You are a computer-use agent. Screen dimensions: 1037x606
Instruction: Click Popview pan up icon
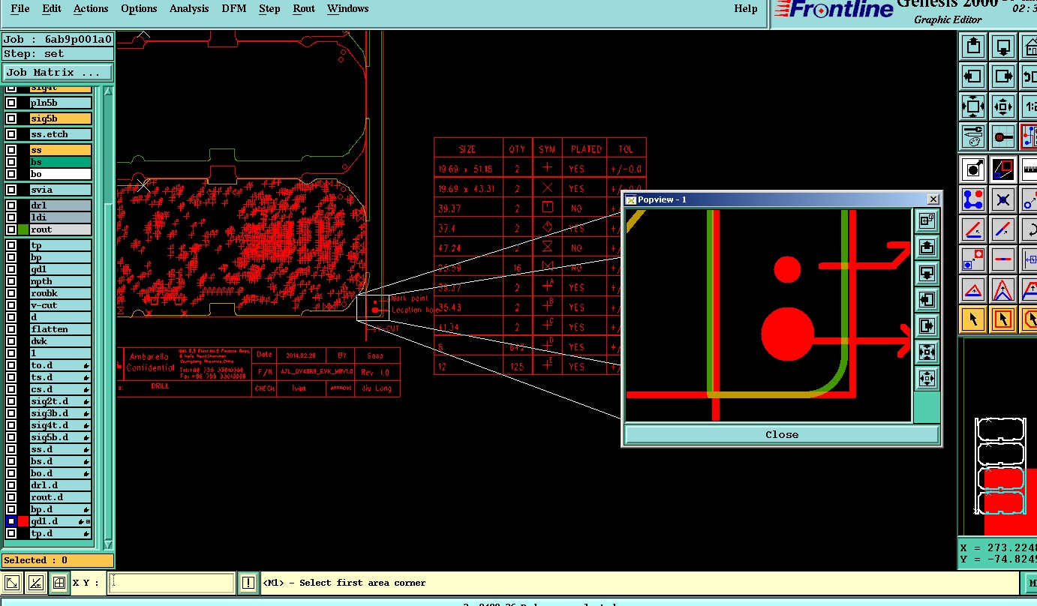[x=927, y=247]
